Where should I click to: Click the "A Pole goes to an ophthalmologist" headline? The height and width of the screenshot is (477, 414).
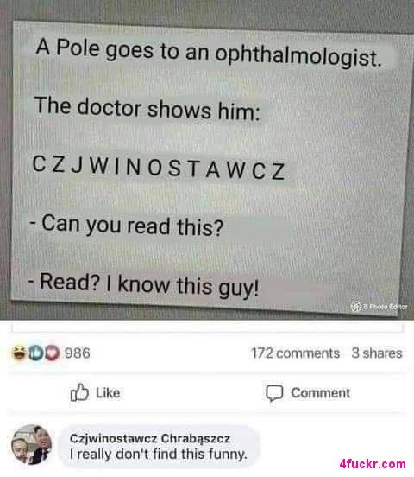point(208,53)
